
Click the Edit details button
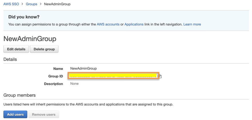click(16, 49)
